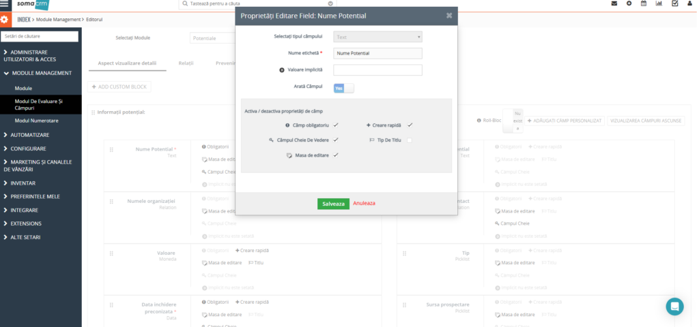Screen dimensions: 699x327
Task: Click the search magnifier icon
Action: 186,3
